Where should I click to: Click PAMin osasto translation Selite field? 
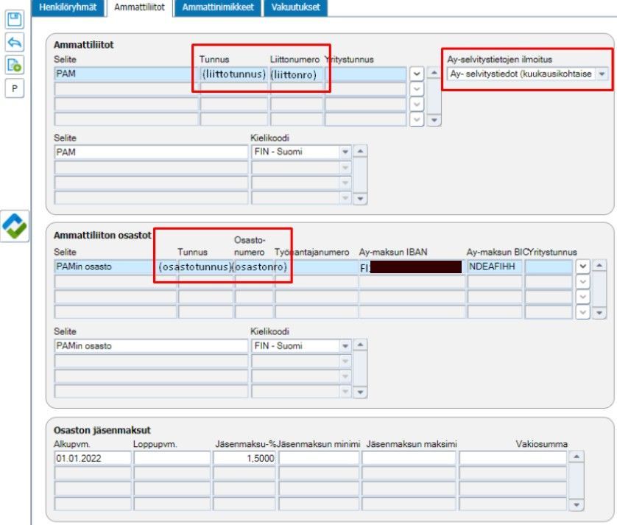pyautogui.click(x=151, y=346)
